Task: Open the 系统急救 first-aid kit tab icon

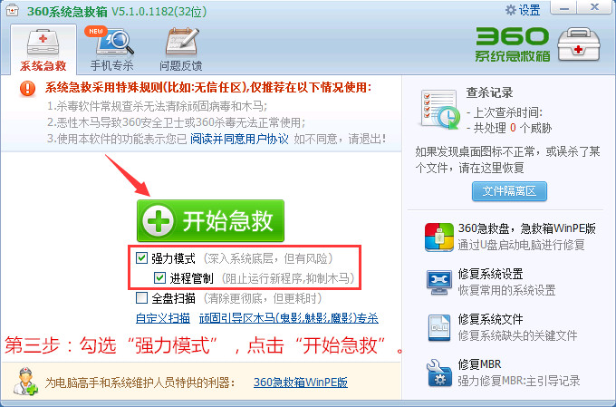Action: 43,42
